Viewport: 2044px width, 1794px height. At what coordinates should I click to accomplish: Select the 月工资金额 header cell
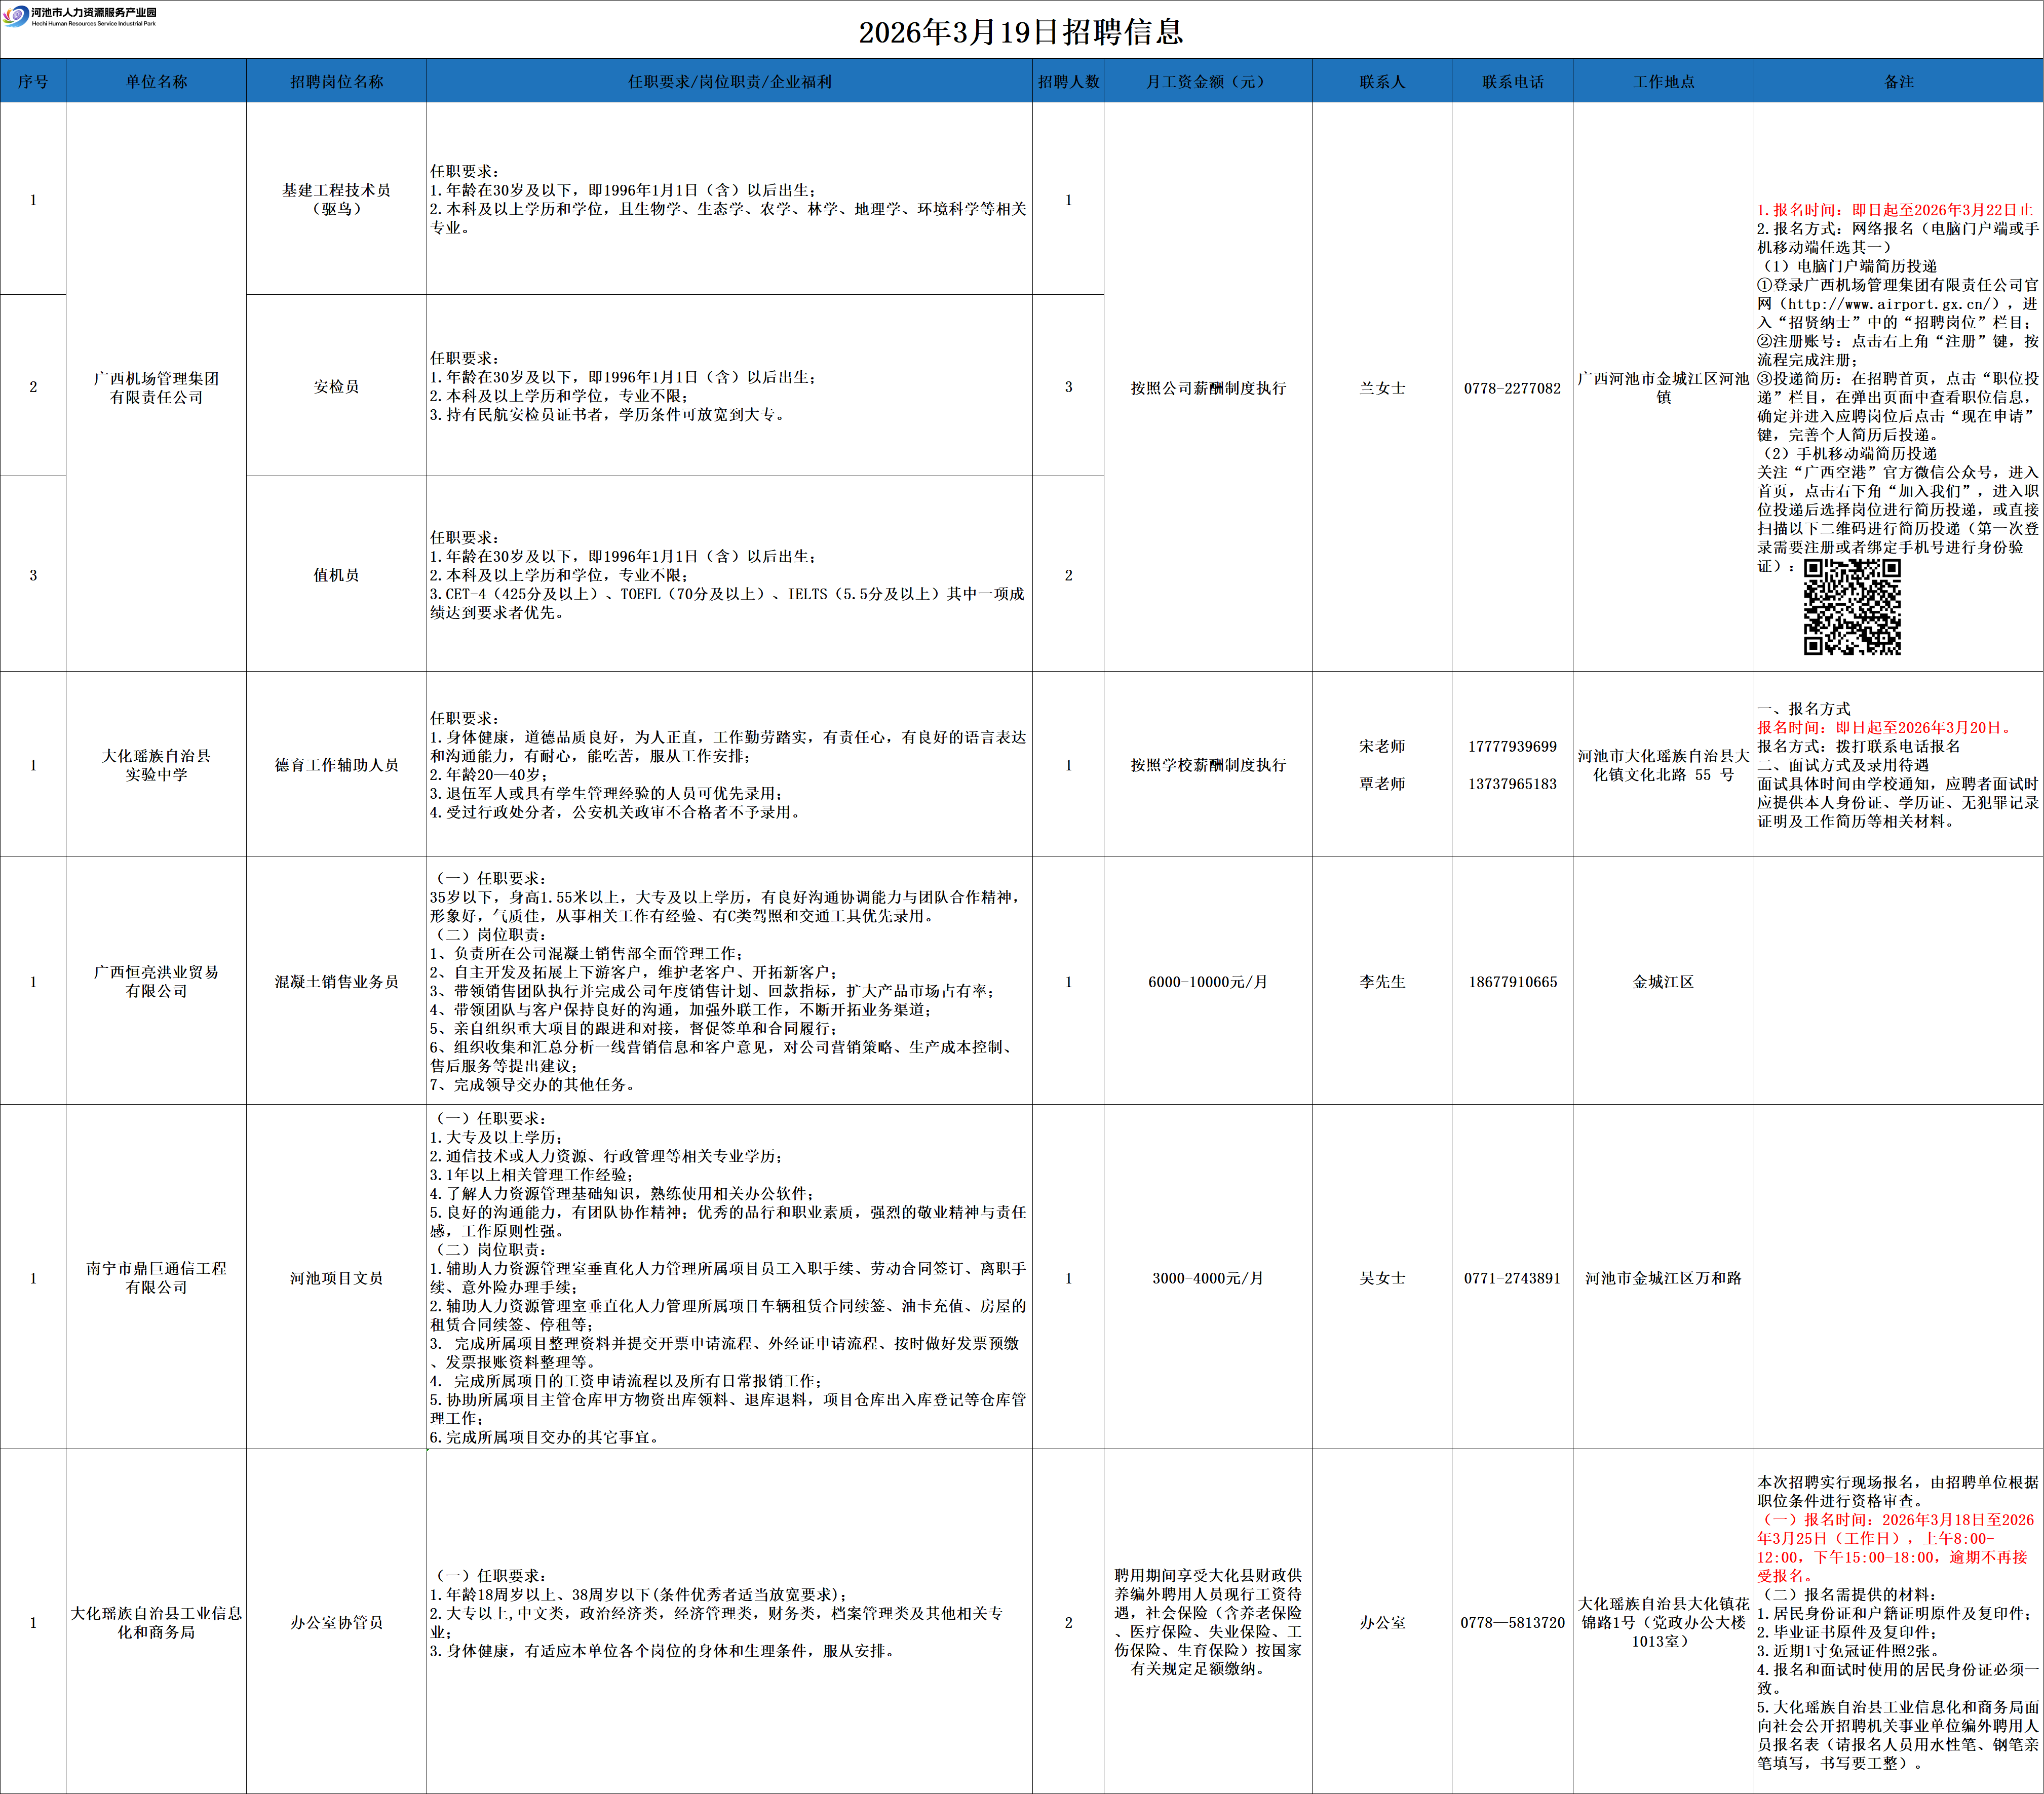(x=1207, y=82)
